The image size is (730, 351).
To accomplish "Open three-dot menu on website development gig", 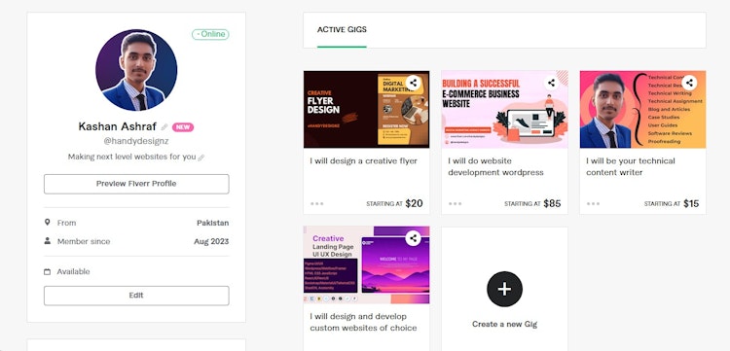I will 456,203.
